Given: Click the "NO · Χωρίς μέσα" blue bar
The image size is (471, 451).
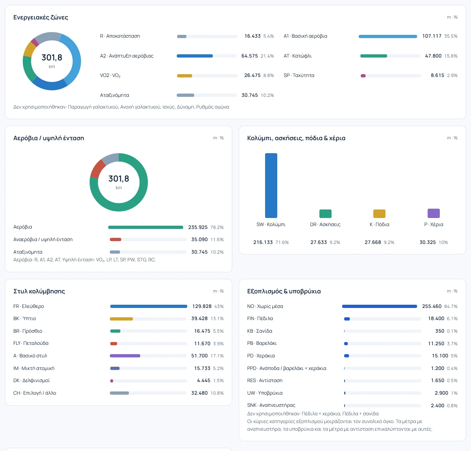Looking at the screenshot, I should point(379,306).
